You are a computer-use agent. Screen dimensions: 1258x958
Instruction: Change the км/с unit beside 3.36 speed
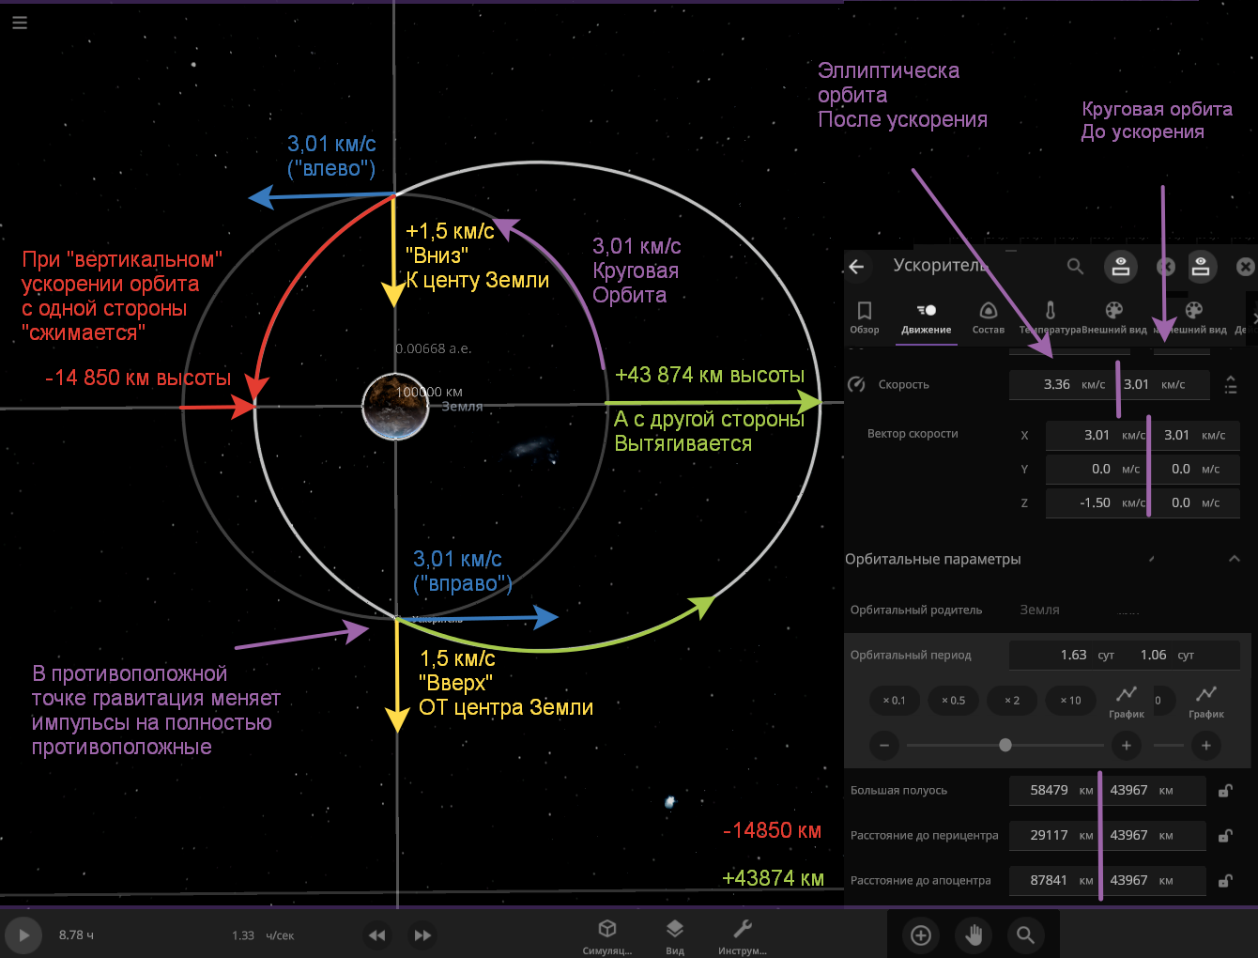coord(1094,384)
